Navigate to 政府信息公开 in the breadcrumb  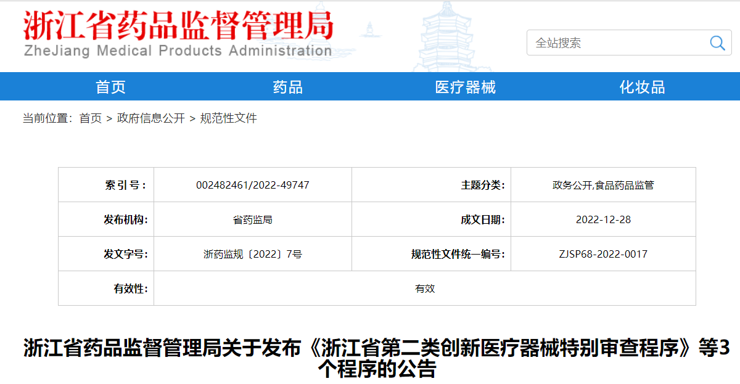coord(151,118)
